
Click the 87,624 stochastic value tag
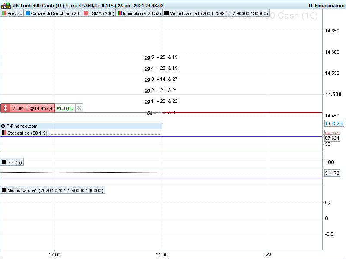coord(332,138)
